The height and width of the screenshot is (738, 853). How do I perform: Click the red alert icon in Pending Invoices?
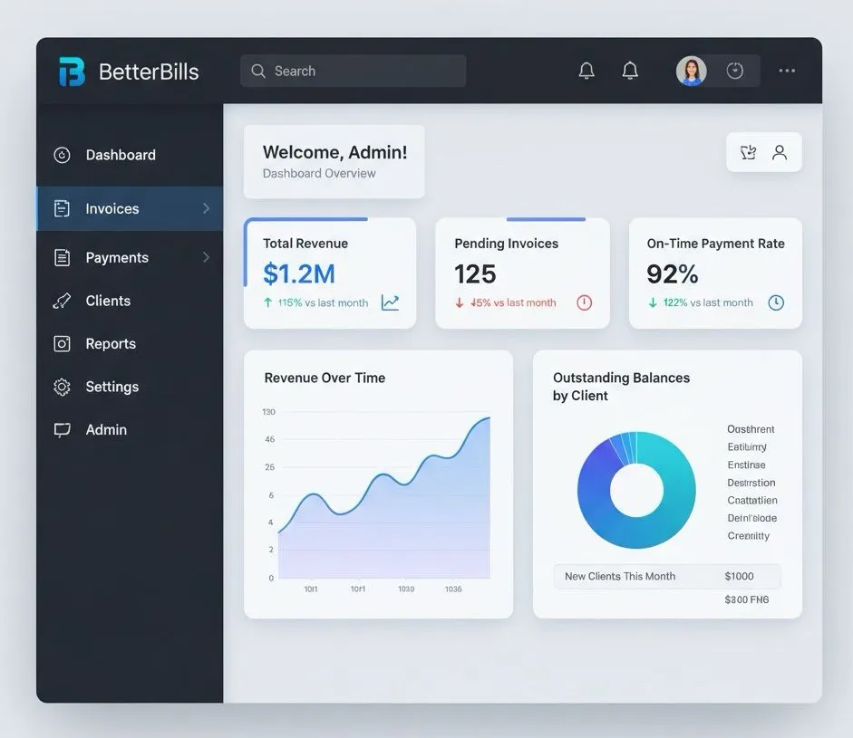(585, 302)
